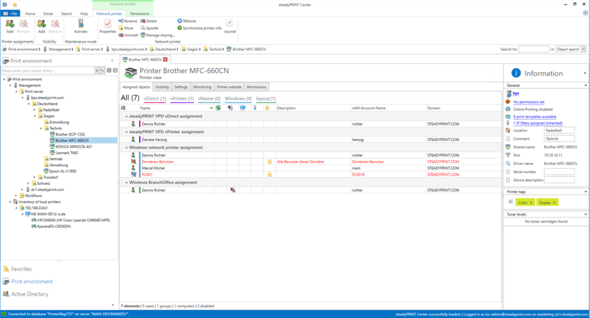Open 0 print templates available link

534,117
